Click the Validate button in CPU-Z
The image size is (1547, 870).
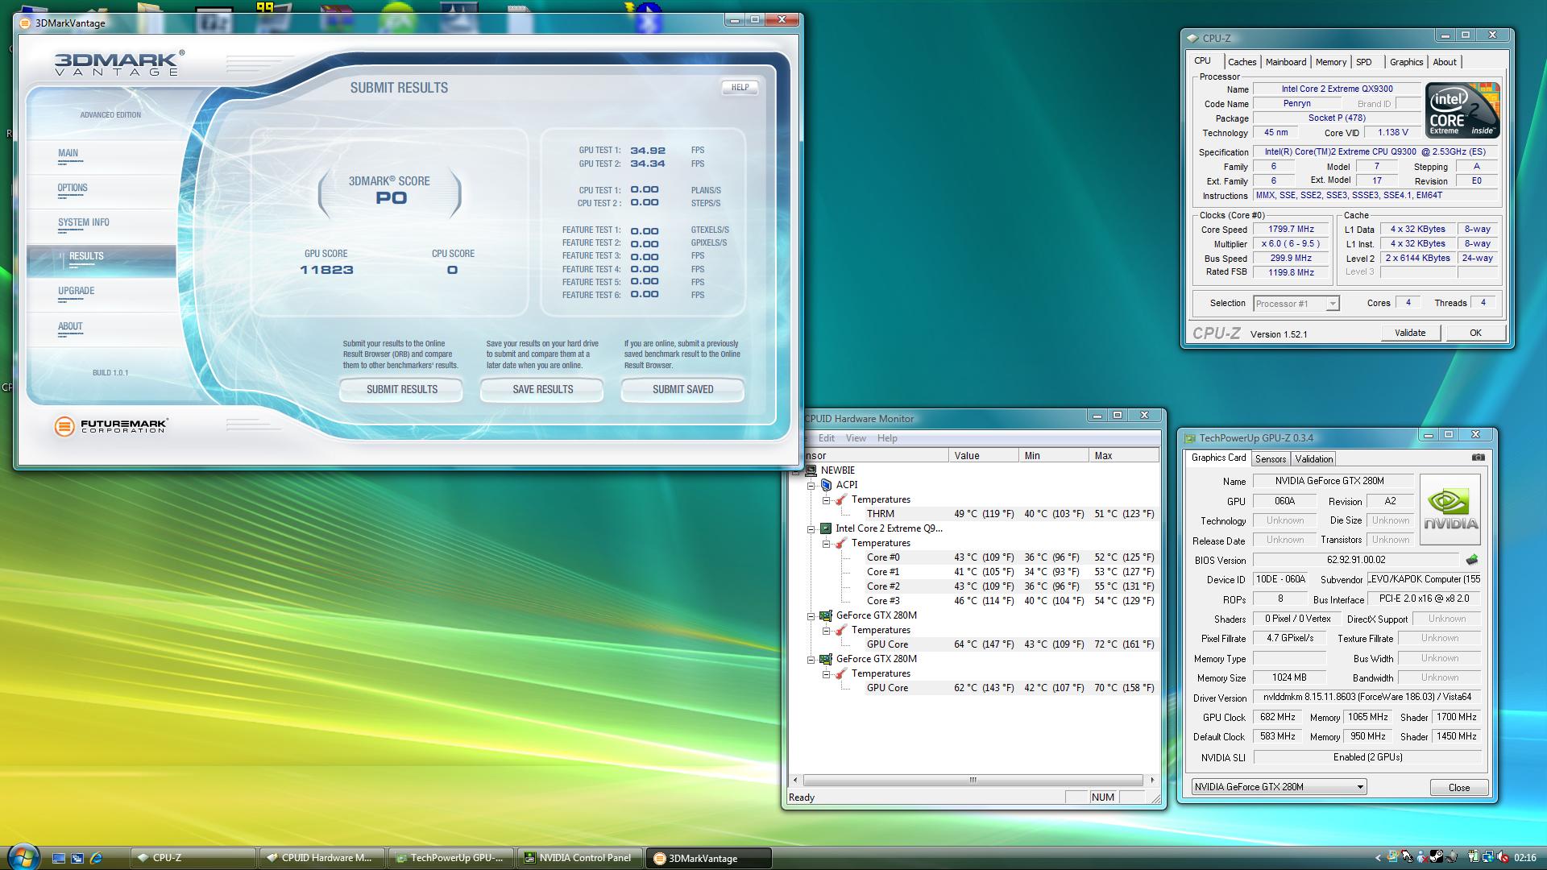click(1410, 333)
